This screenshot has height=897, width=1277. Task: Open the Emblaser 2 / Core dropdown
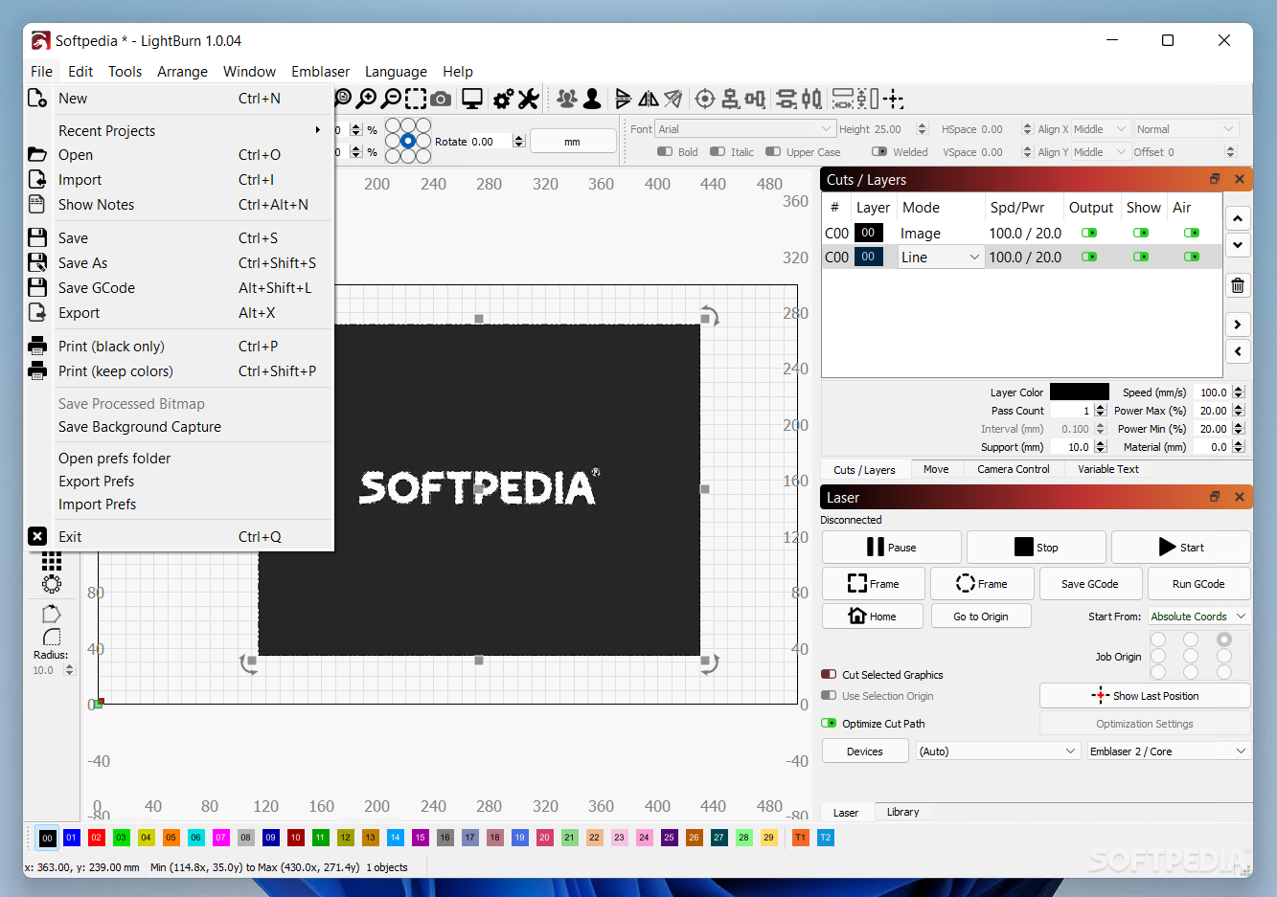click(1169, 751)
